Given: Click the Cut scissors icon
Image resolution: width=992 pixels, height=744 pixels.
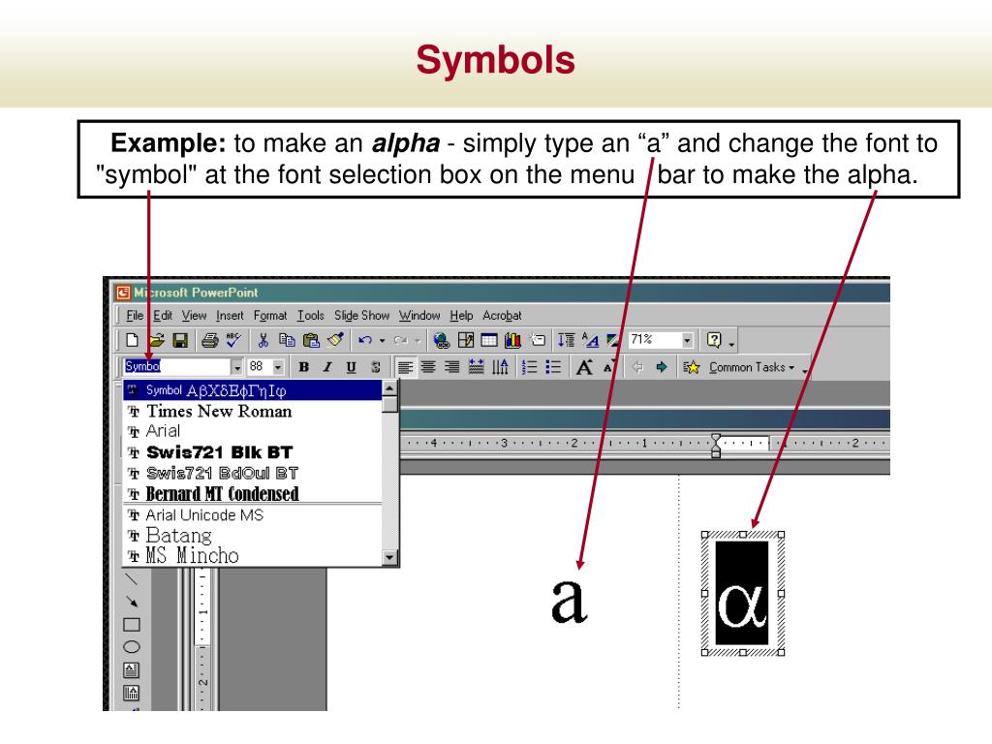Looking at the screenshot, I should 263,340.
